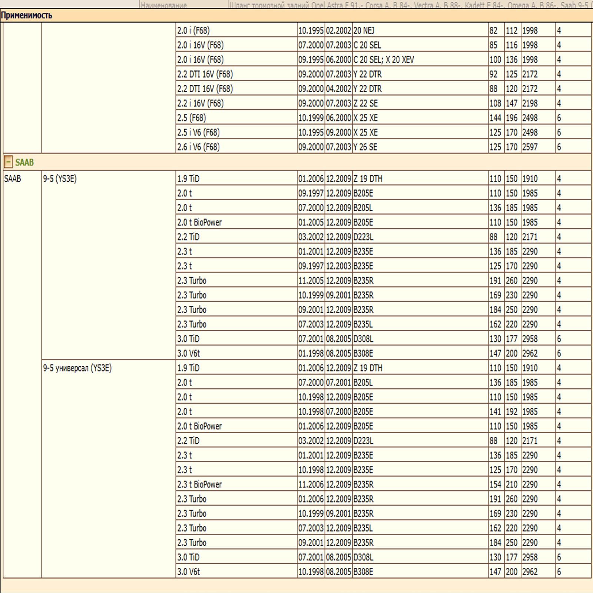Click the 2.0 i (F68) row

click(x=193, y=30)
